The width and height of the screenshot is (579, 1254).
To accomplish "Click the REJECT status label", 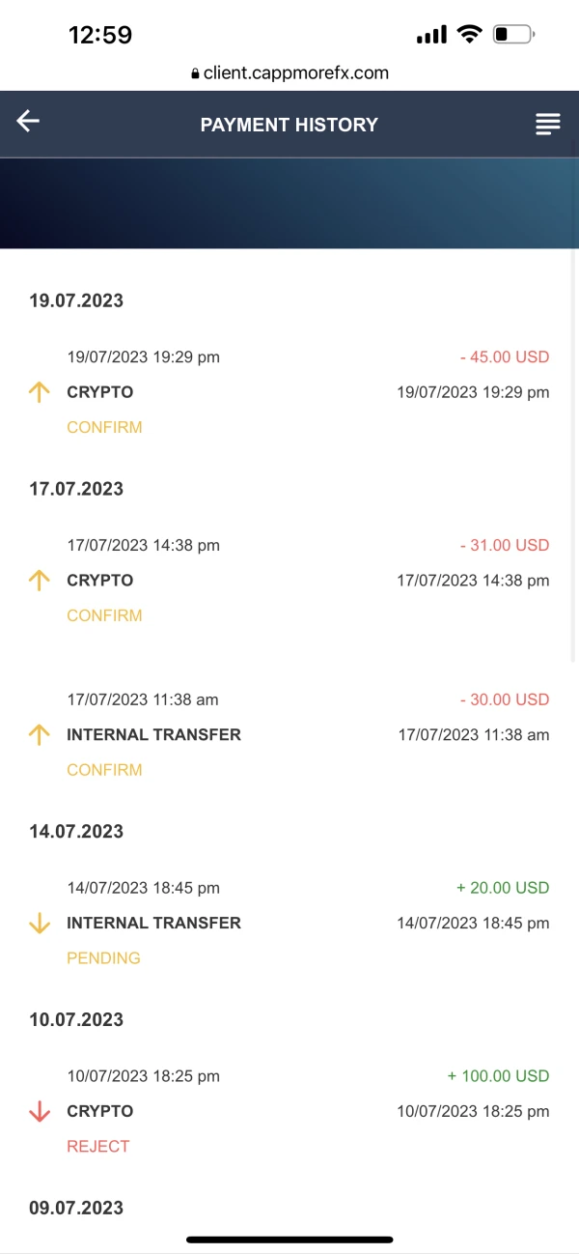I will coord(97,1147).
